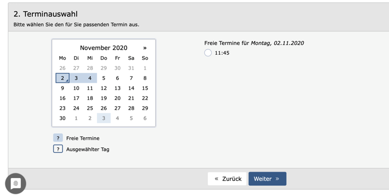
Task: Click the Freie Termine legend swatch
Action: tap(58, 138)
